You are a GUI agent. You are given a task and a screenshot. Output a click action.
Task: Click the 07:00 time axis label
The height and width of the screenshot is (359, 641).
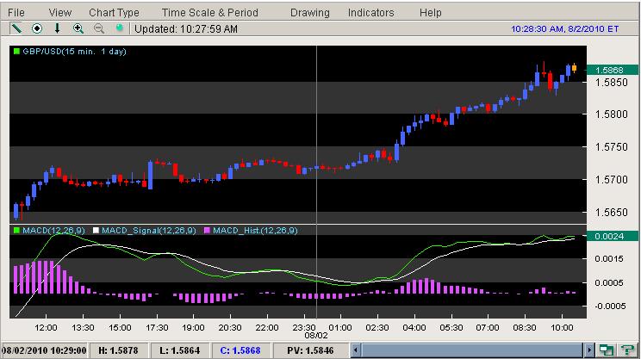(488, 328)
